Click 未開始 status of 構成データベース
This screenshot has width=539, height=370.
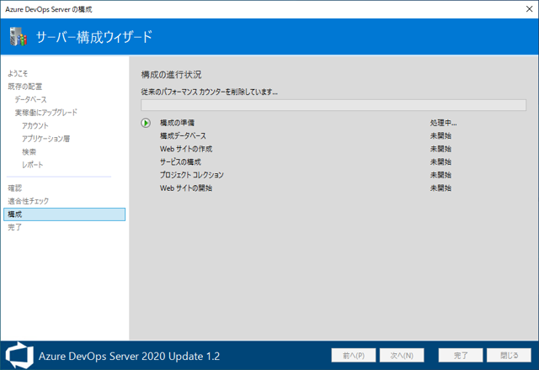(x=440, y=136)
